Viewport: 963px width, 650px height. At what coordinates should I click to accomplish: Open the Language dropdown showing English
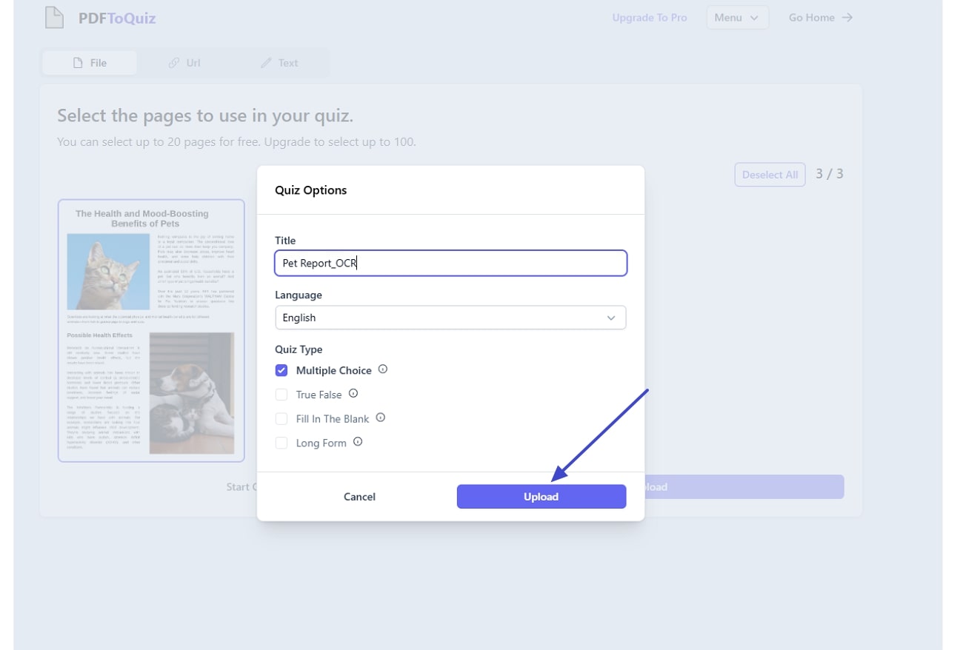(x=450, y=318)
